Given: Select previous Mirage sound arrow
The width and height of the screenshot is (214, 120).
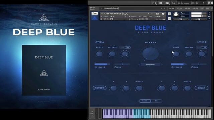Looking at the screenshot, I should pos(139,65).
